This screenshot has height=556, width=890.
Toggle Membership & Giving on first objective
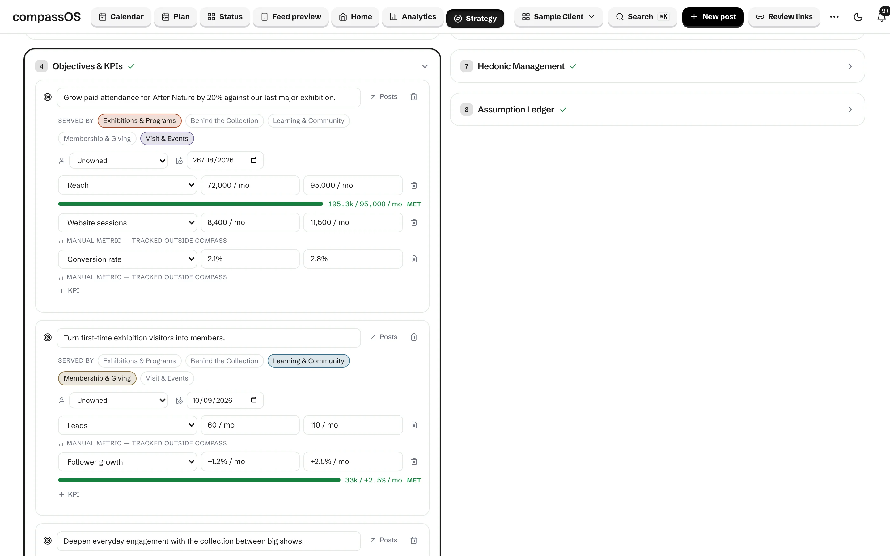click(x=97, y=139)
